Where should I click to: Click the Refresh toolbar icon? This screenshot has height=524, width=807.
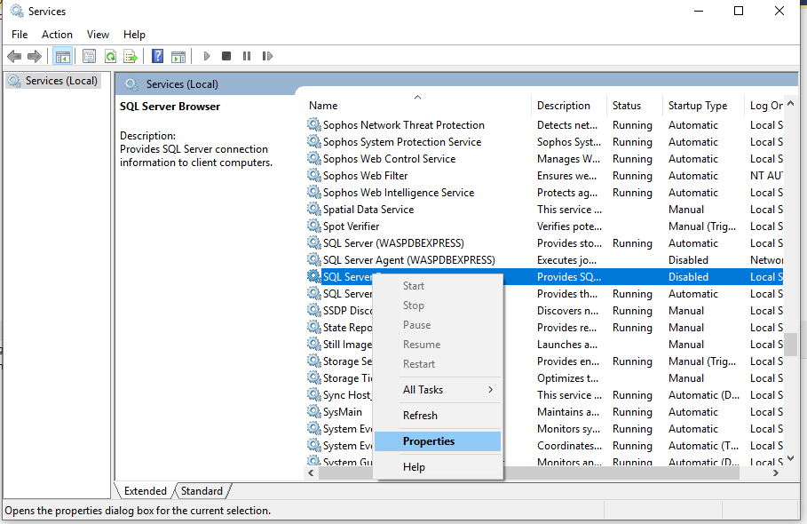pos(110,56)
